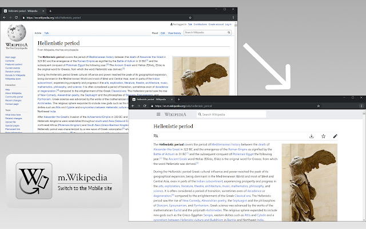Click the Wikipedia wordmark in the mobile site header
Screen dimensions: 366x229
[x=176, y=114]
